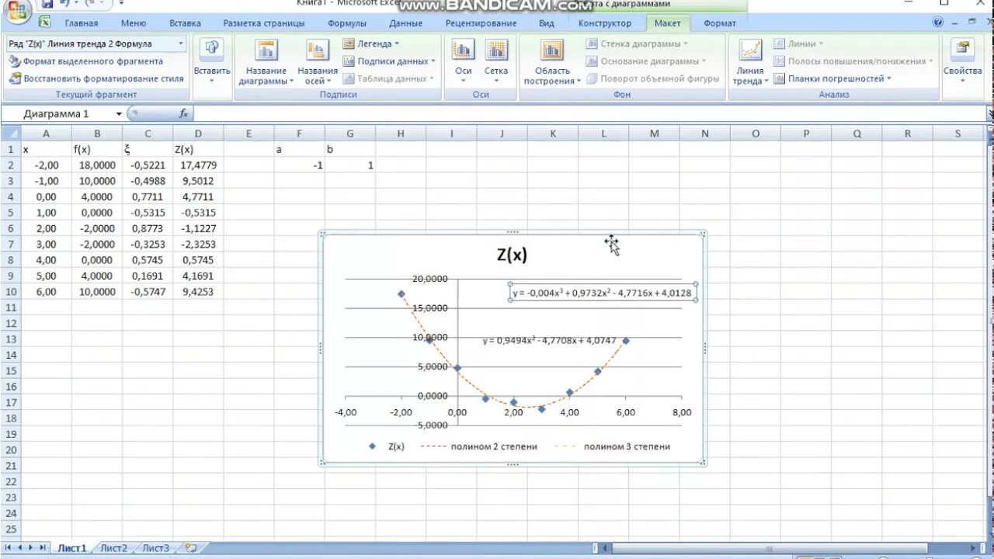Expand the chart element selector dropdown
The height and width of the screenshot is (559, 994).
tap(181, 44)
